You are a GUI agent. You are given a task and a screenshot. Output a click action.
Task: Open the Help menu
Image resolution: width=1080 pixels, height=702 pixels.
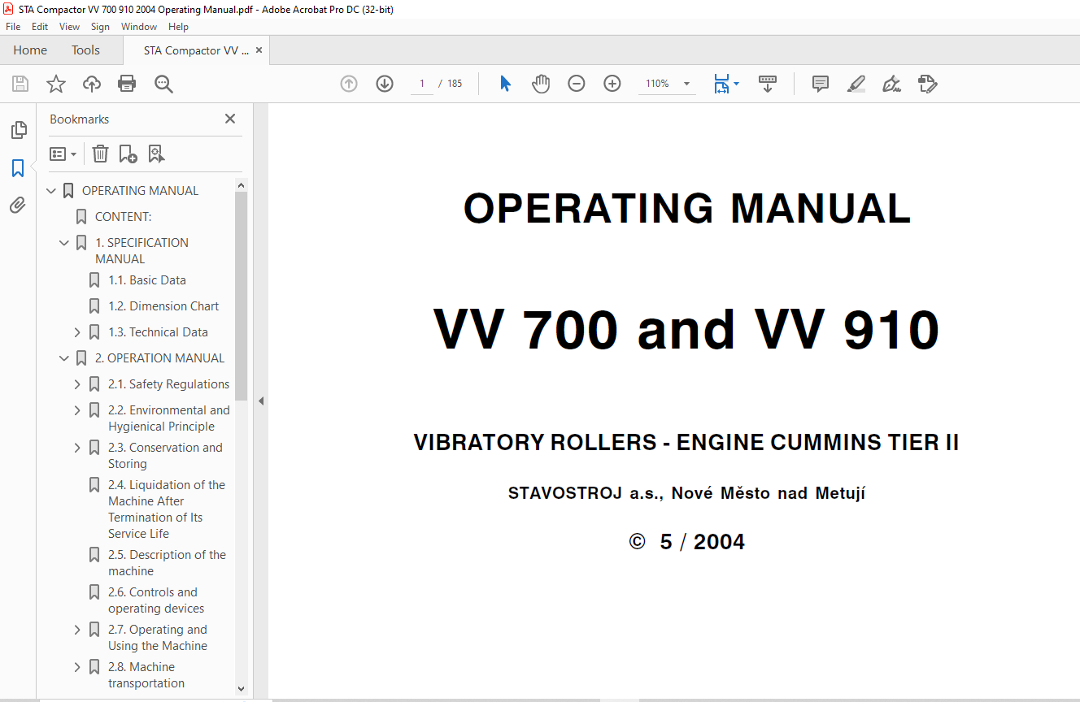(178, 27)
